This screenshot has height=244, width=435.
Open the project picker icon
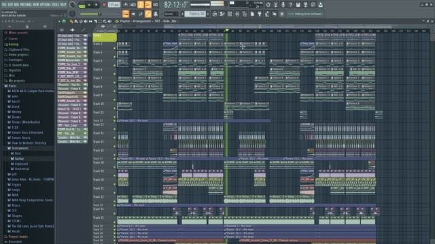(252, 14)
